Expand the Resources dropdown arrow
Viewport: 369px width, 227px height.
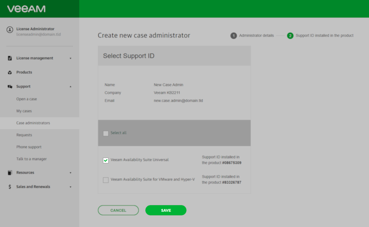pos(71,173)
